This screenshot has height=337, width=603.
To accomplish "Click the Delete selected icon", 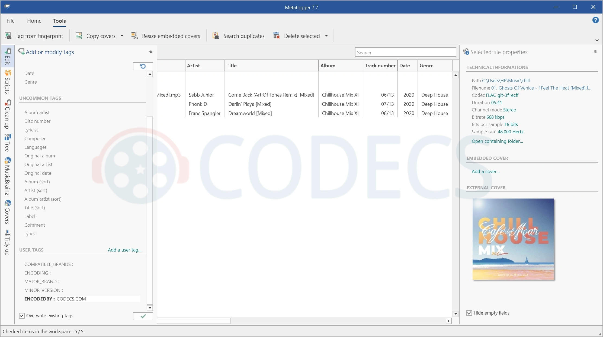I will click(277, 36).
